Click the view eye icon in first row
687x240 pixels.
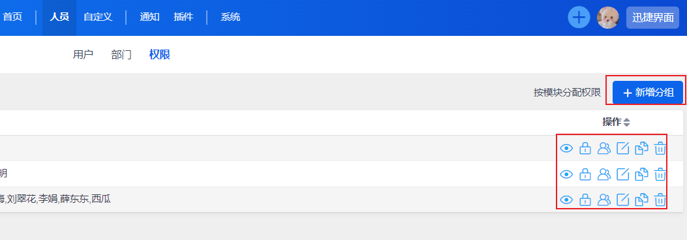566,149
